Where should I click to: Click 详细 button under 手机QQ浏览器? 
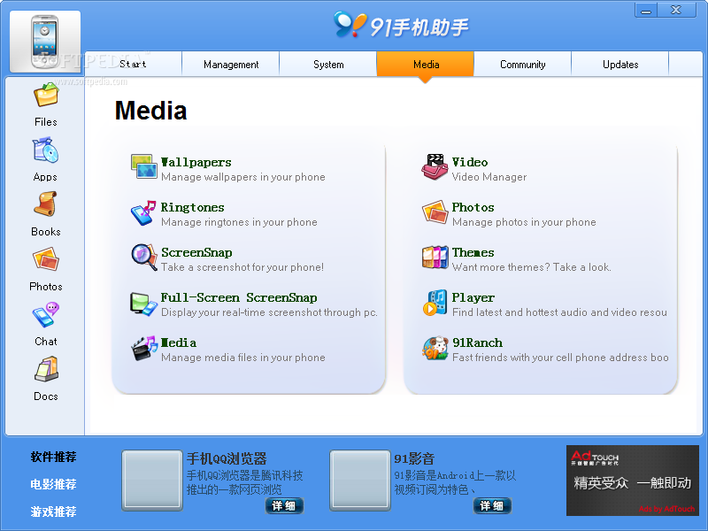pyautogui.click(x=284, y=505)
